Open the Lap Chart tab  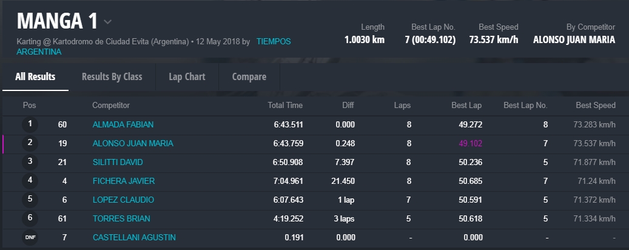coord(187,77)
